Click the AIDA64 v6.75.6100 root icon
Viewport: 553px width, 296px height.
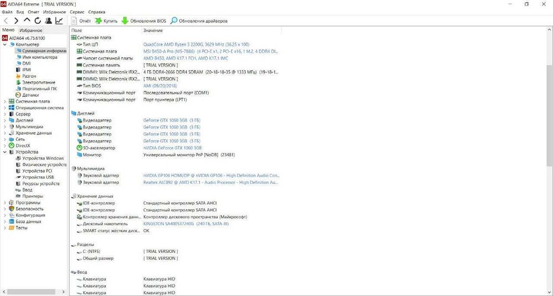click(x=5, y=38)
